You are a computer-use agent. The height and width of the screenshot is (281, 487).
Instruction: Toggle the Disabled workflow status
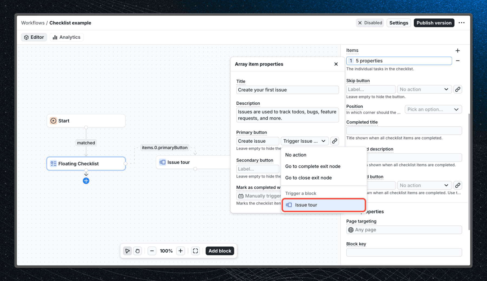[370, 23]
